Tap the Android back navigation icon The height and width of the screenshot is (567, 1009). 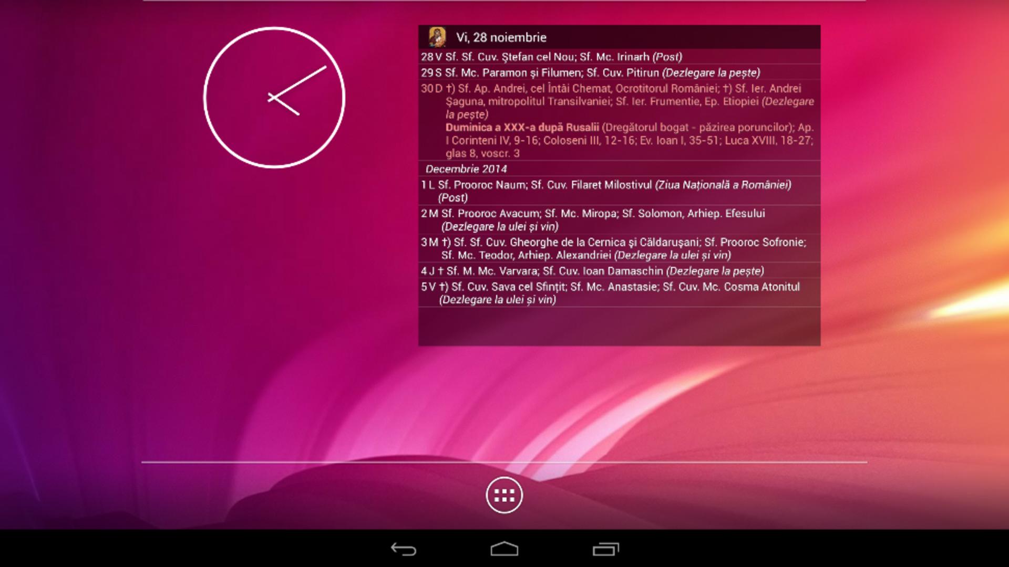coord(403,549)
